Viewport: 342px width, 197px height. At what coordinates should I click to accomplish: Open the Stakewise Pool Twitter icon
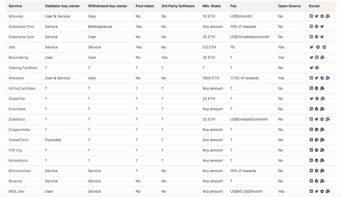[x=322, y=26]
